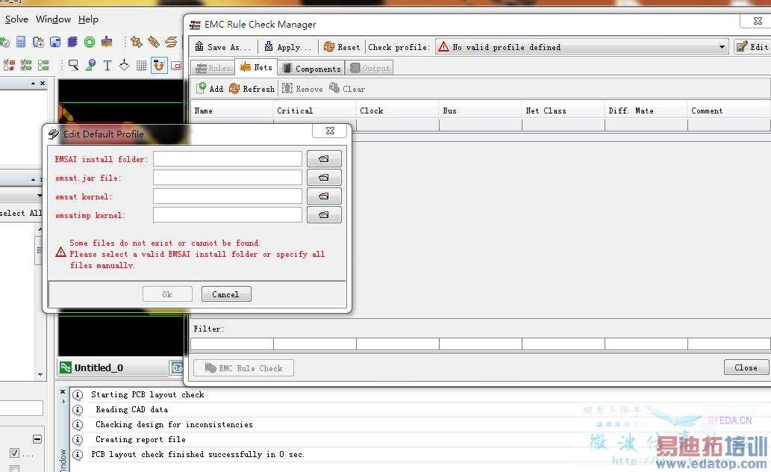Click the emsat.jar file text field

click(x=227, y=178)
